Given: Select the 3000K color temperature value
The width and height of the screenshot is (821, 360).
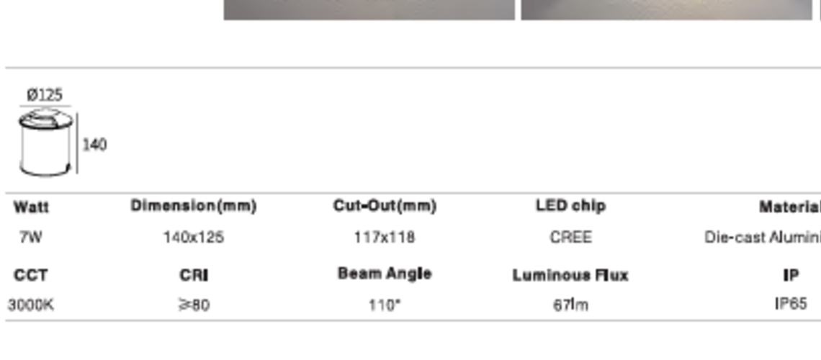Looking at the screenshot, I should (x=31, y=305).
